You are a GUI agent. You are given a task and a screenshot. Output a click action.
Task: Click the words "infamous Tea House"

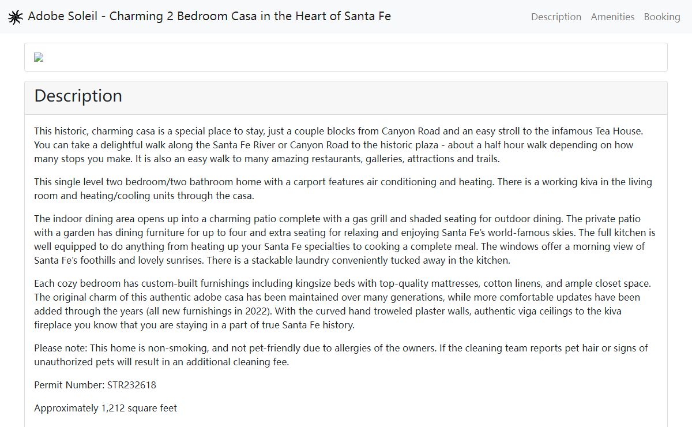608,131
